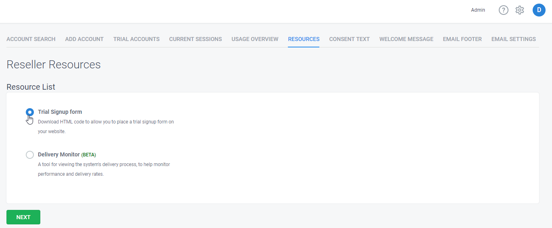This screenshot has width=552, height=228.
Task: Open the settings gear icon
Action: [520, 10]
